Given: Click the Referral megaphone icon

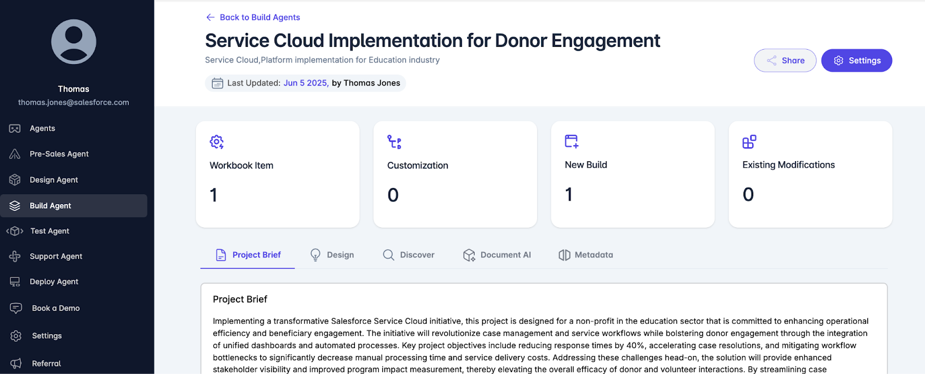Looking at the screenshot, I should point(16,364).
